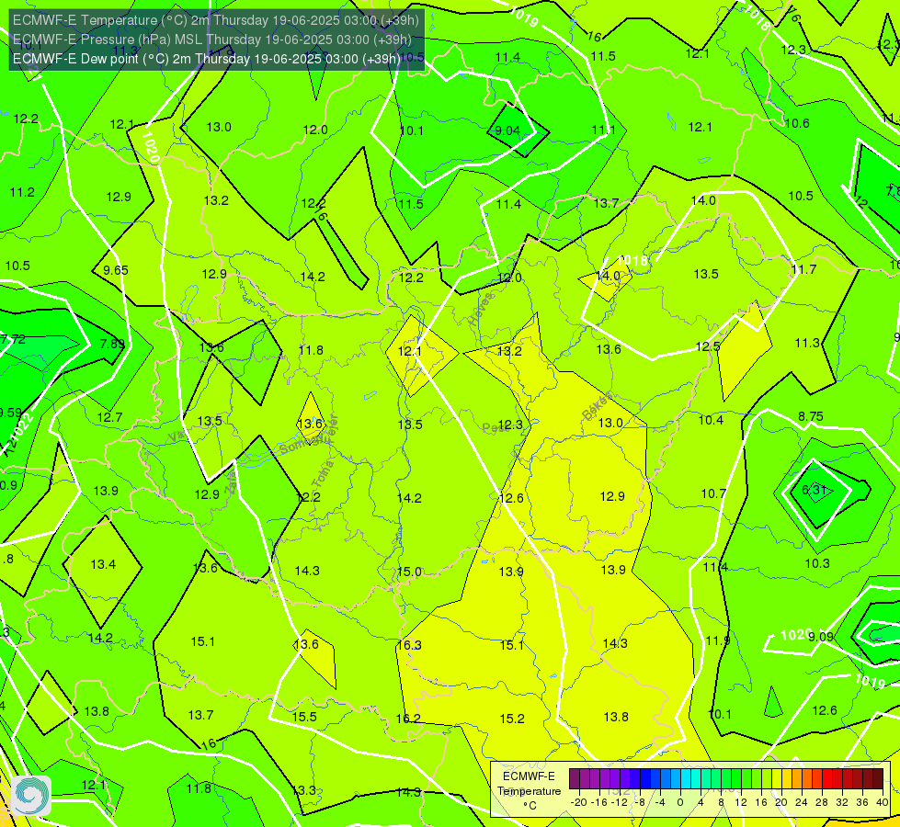Click the 15.5 map value
Screen dimensions: 900x827
[305, 717]
